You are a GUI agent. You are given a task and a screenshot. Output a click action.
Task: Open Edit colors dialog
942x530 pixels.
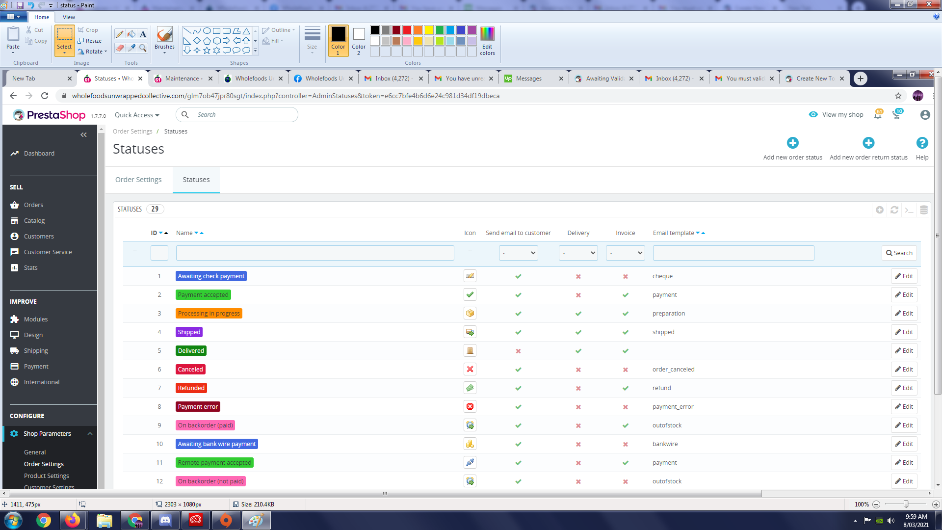(487, 41)
